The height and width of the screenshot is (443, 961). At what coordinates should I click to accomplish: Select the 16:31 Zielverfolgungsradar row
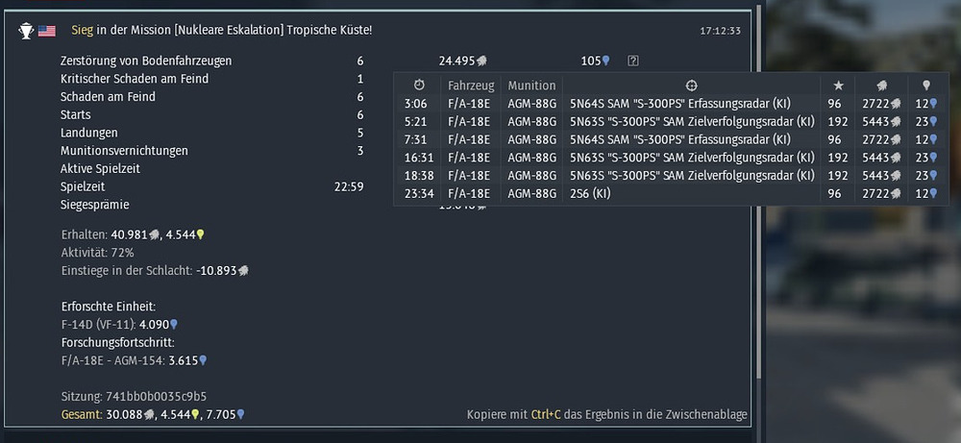(x=671, y=158)
